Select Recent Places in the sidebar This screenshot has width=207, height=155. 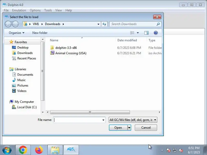[27, 58]
